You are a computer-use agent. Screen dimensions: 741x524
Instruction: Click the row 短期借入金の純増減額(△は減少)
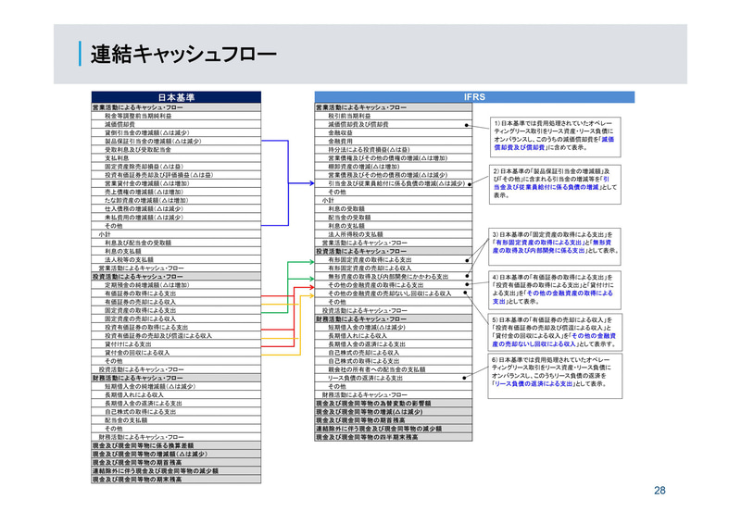pos(176,386)
